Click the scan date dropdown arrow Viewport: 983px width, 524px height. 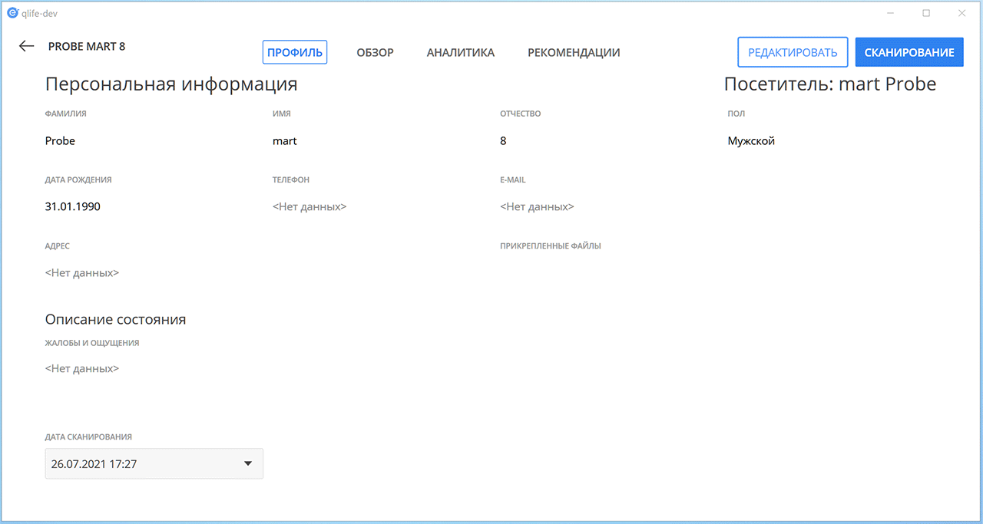point(247,463)
